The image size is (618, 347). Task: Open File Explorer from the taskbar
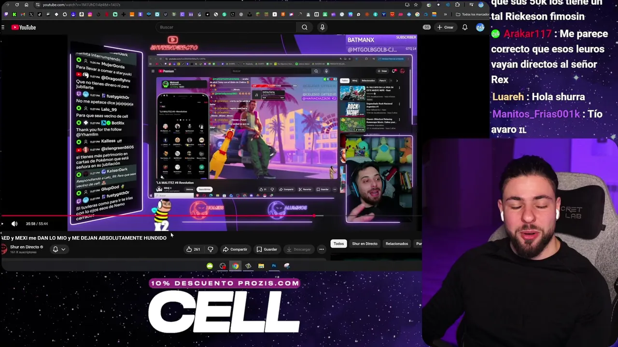coord(261,266)
